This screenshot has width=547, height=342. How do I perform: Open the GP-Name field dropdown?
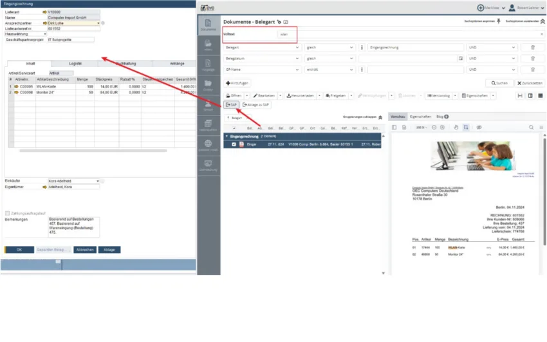(262, 70)
